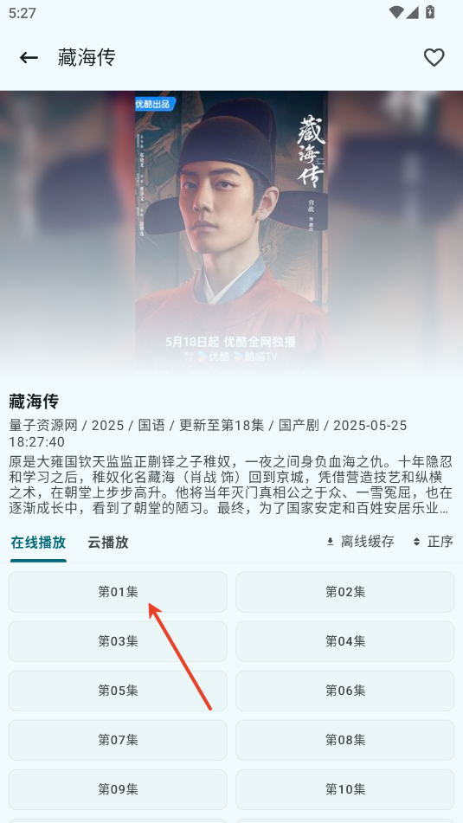
Task: Tap the battery status icon
Action: tap(430, 11)
